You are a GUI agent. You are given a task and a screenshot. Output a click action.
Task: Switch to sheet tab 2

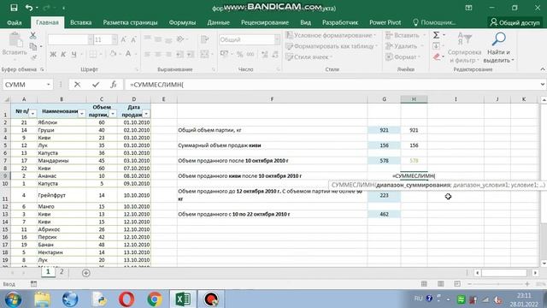(x=62, y=272)
